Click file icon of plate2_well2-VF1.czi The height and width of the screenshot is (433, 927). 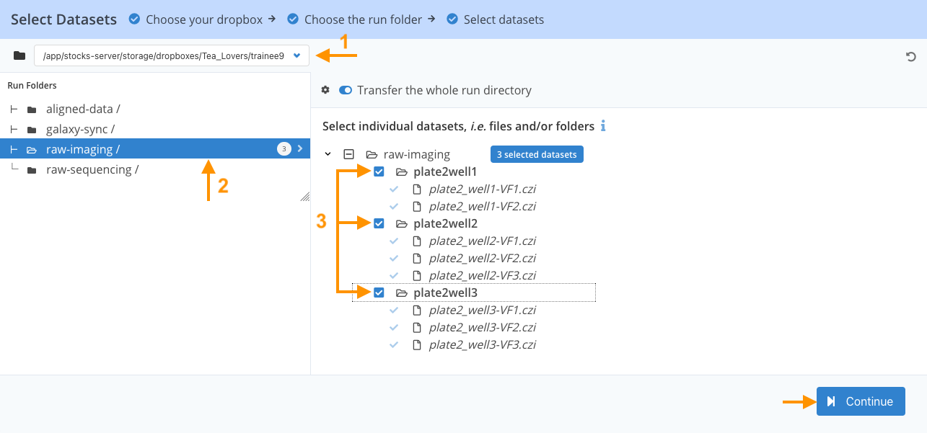click(x=416, y=241)
